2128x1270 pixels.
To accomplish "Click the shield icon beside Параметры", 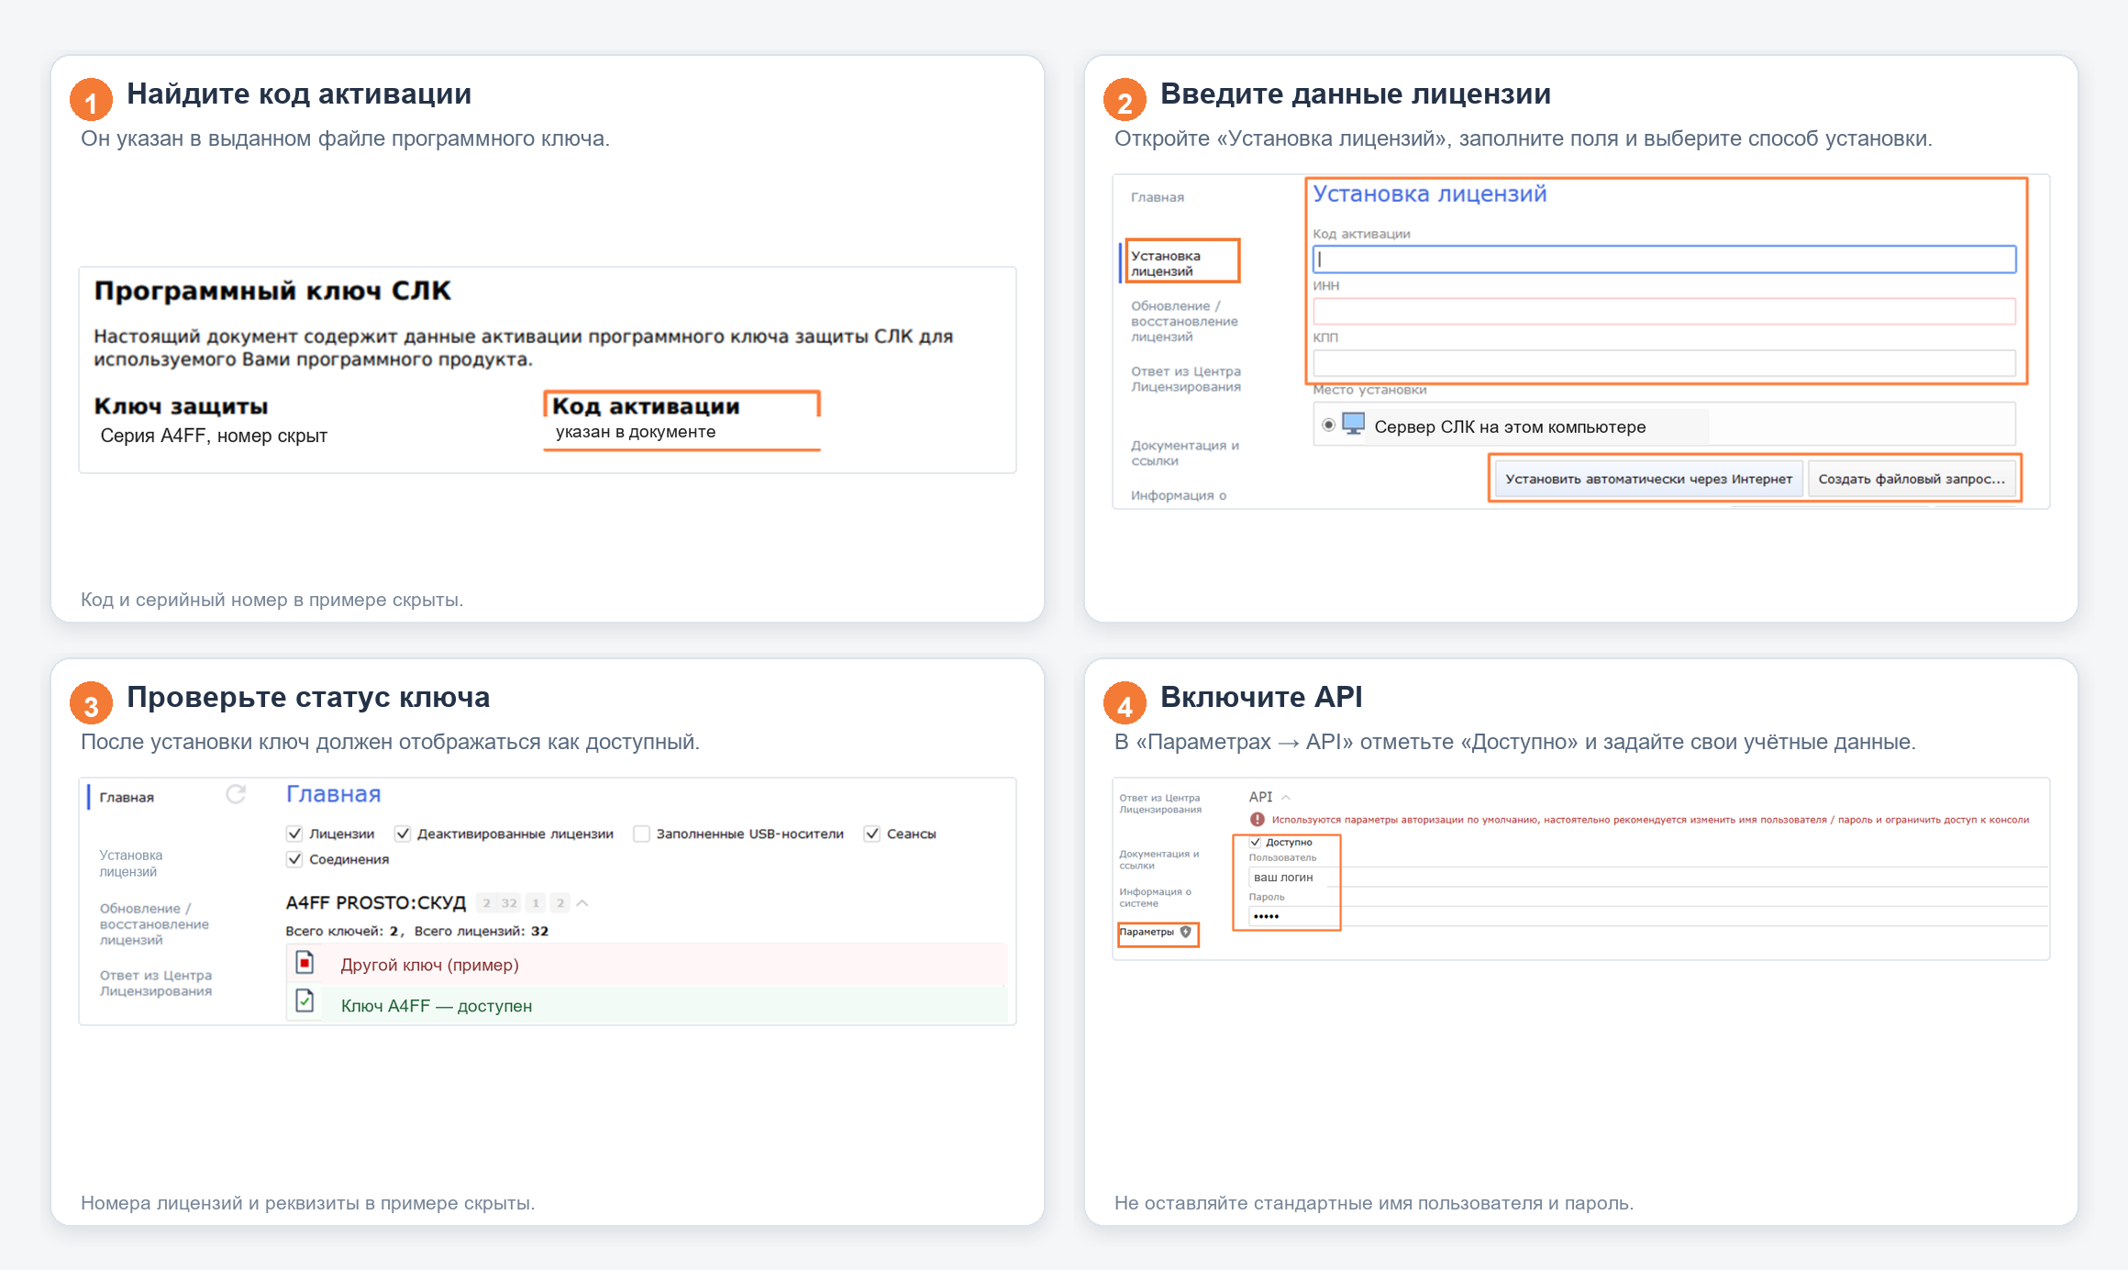I will tap(1185, 932).
